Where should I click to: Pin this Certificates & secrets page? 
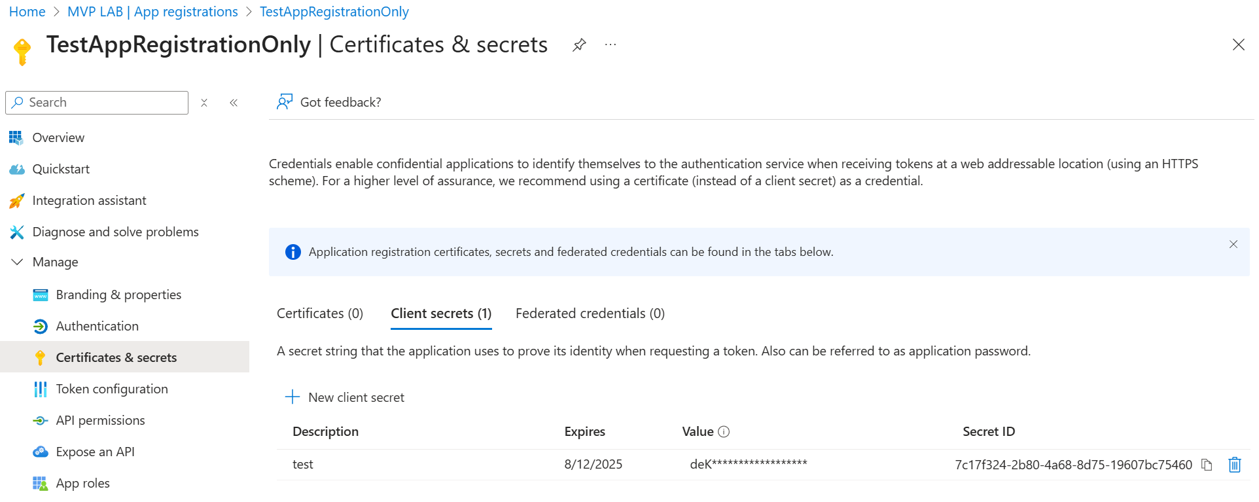point(579,45)
